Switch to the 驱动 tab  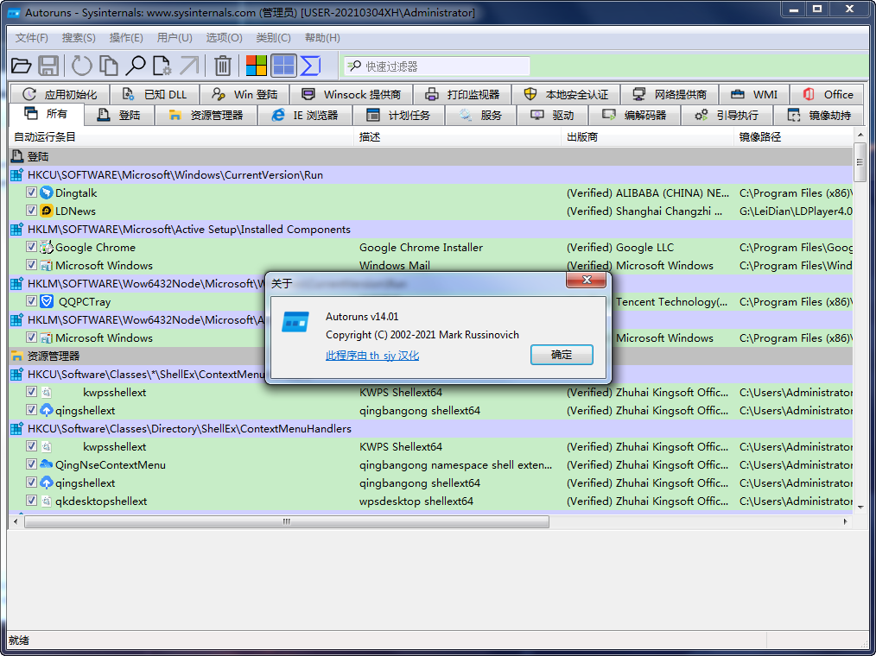[553, 116]
